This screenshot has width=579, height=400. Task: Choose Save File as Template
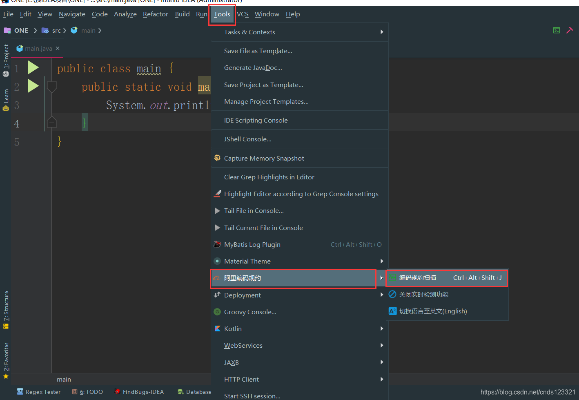299,51
